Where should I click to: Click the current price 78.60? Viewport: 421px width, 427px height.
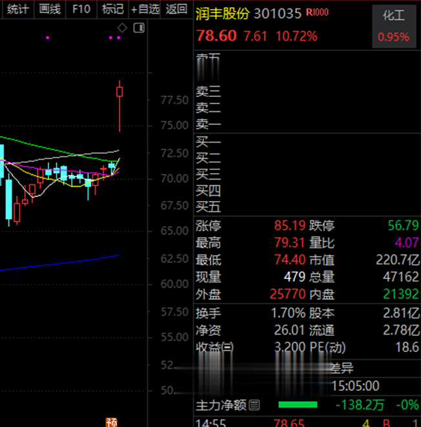(x=216, y=36)
